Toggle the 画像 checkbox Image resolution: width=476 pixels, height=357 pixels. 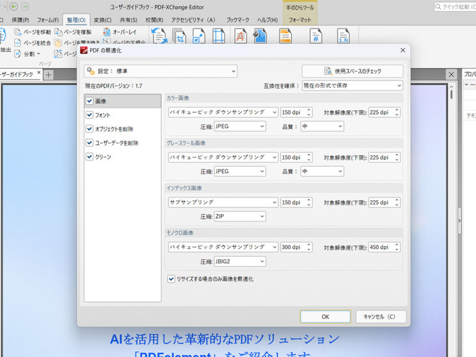point(89,101)
